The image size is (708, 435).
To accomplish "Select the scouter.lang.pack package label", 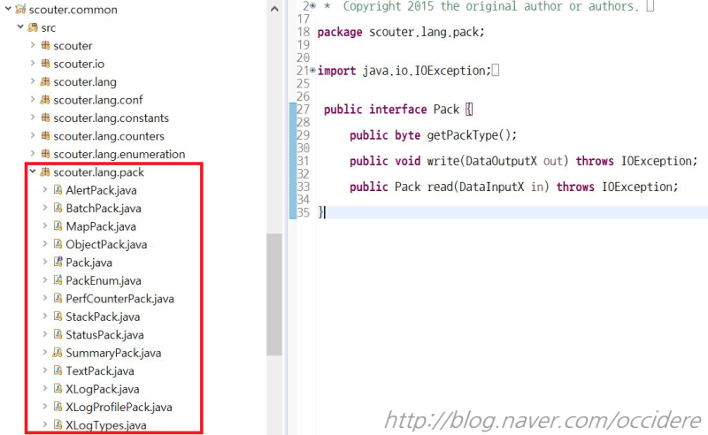I will point(99,172).
